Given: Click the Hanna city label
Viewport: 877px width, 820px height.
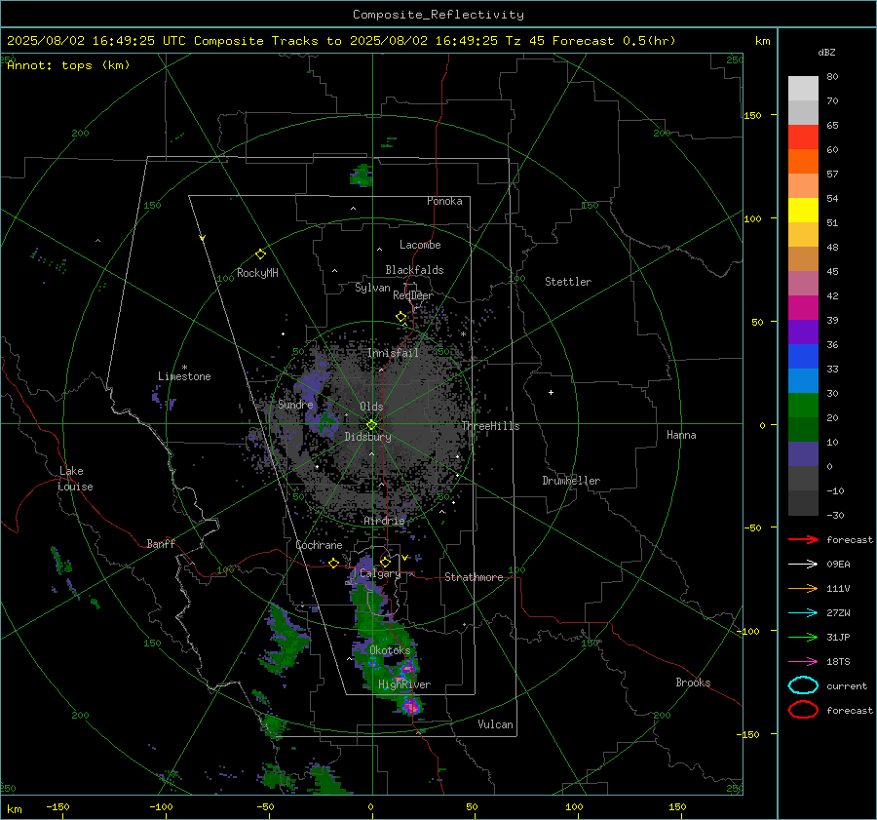Looking at the screenshot, I should pos(681,434).
